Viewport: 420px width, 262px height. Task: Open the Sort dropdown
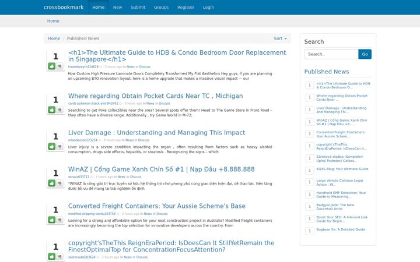[280, 38]
